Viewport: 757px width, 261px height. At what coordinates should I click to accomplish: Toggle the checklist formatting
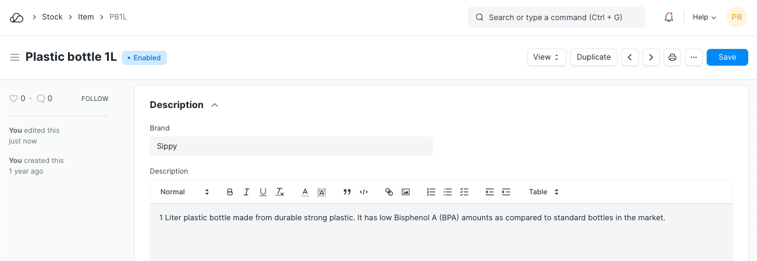464,192
